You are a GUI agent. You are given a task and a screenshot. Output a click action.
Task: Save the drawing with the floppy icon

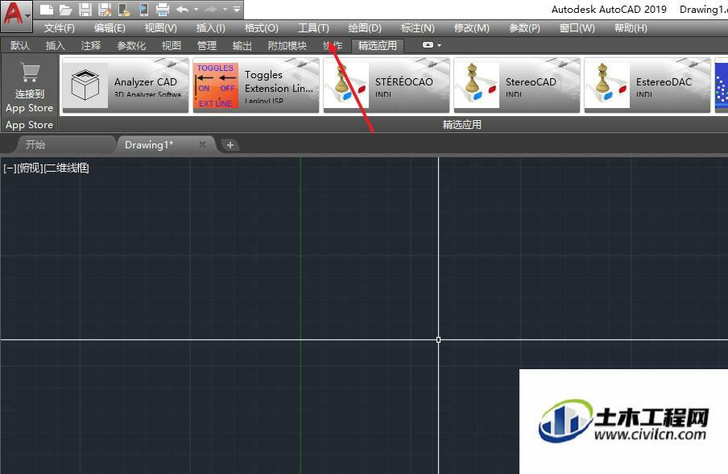85,10
